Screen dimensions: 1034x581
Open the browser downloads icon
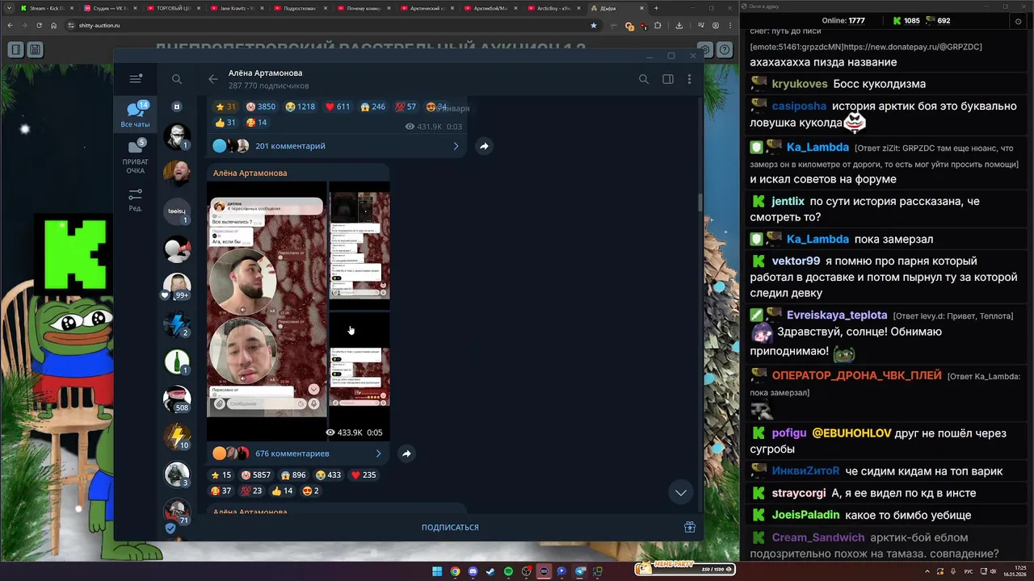point(679,25)
